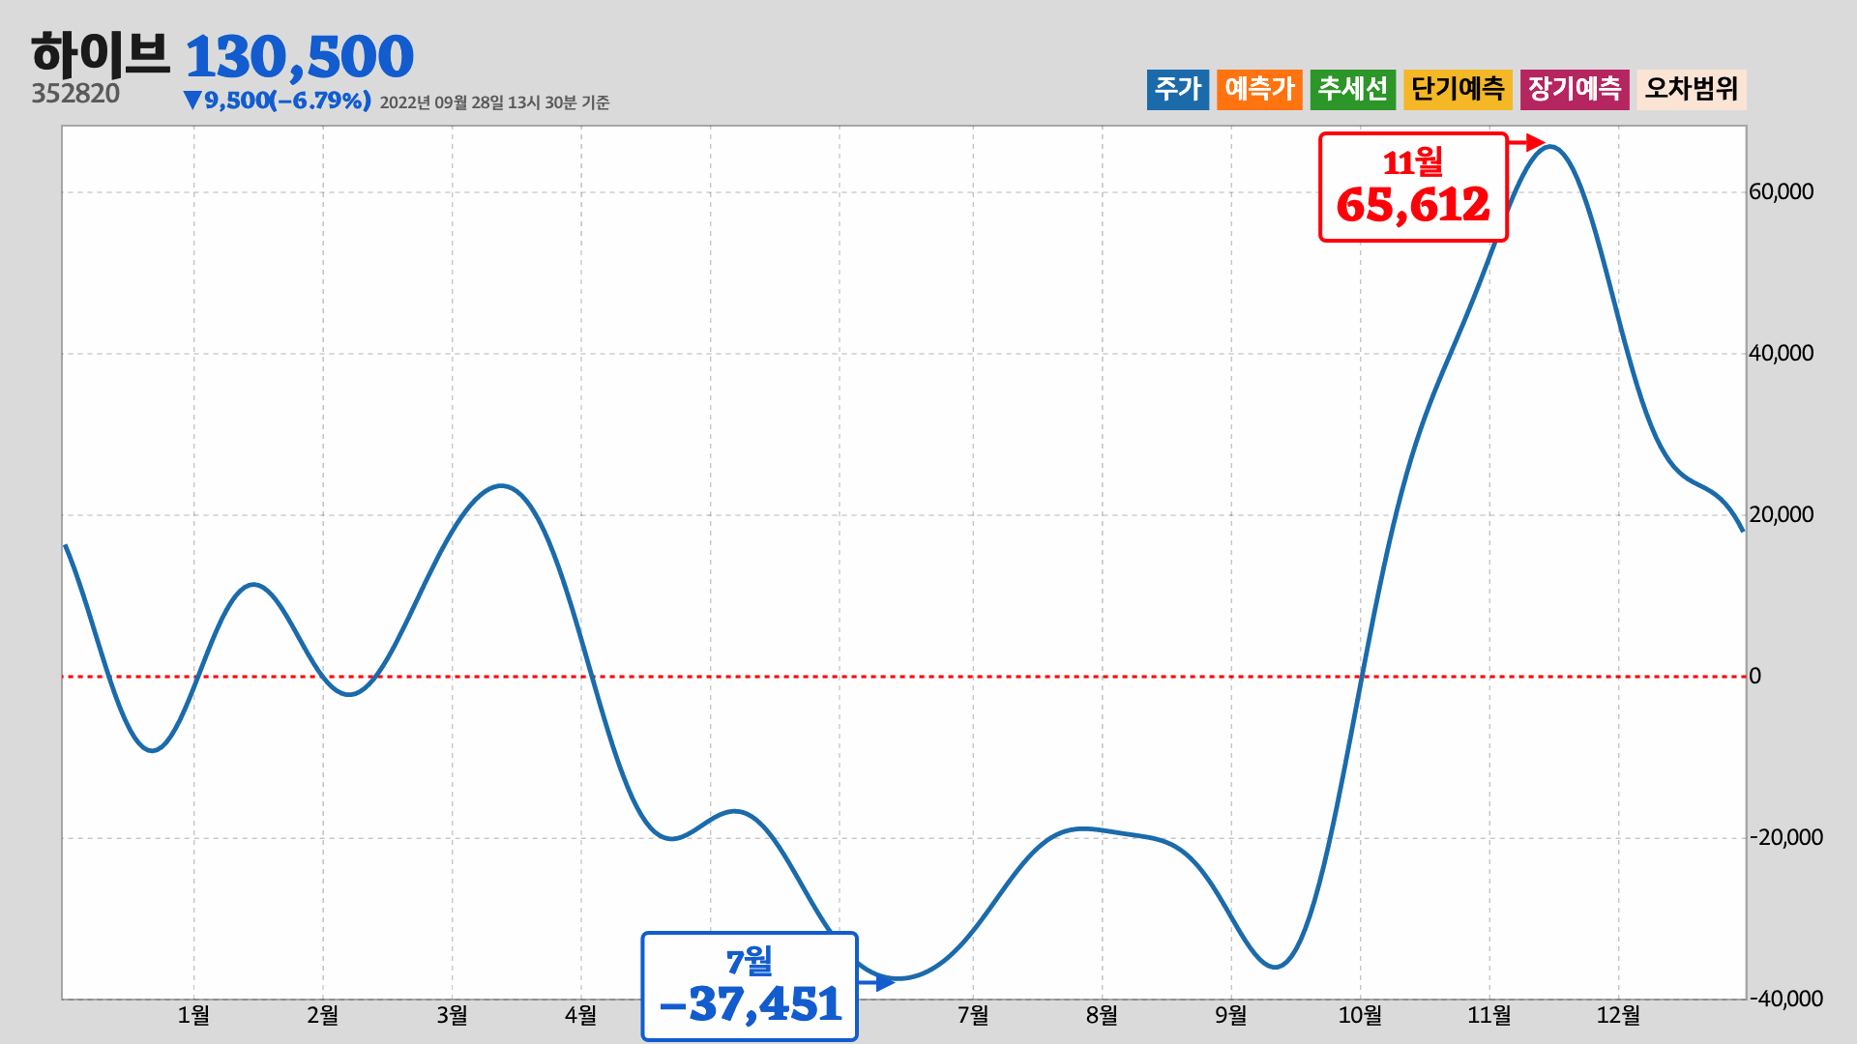Image resolution: width=1857 pixels, height=1044 pixels.
Task: Click the 7월 x-axis label
Action: coord(973,1015)
